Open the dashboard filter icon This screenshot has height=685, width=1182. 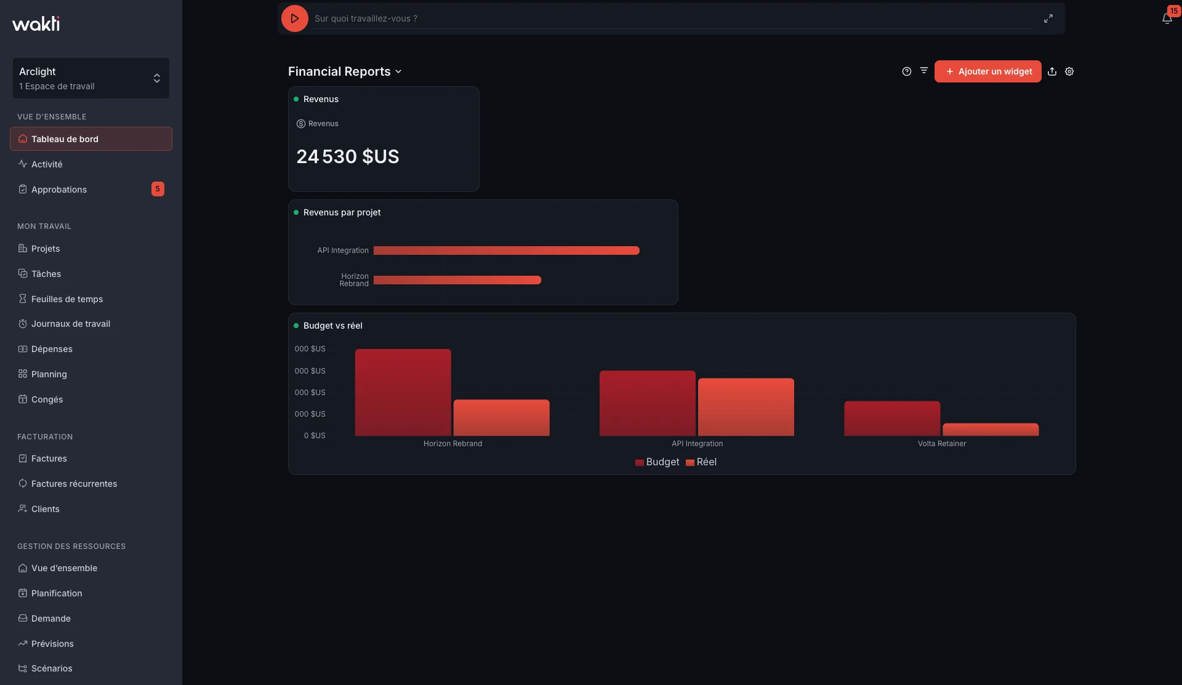924,71
